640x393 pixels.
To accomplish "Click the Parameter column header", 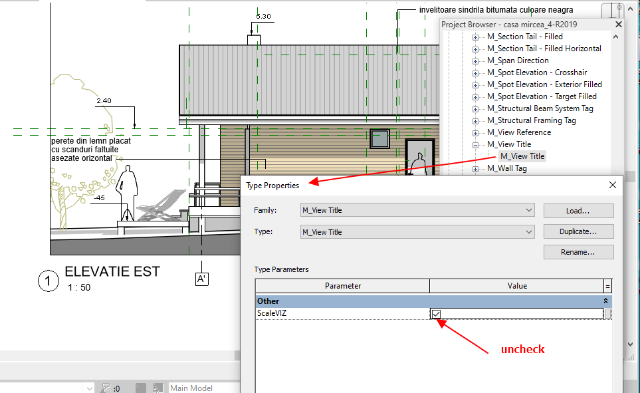I will coord(342,286).
